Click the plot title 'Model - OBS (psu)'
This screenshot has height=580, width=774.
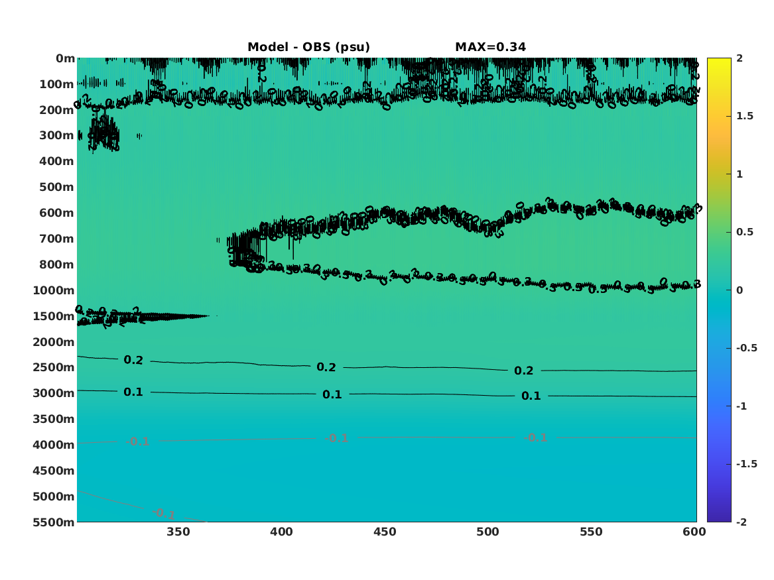click(308, 47)
